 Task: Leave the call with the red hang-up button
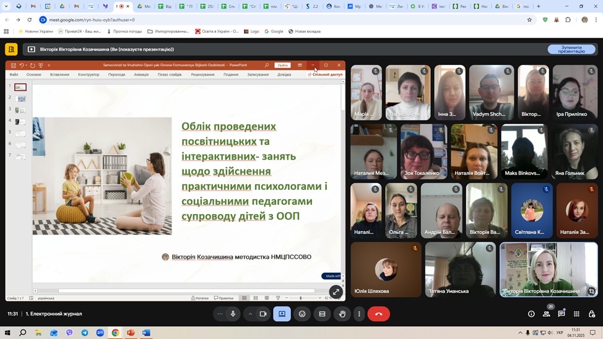pos(378,314)
